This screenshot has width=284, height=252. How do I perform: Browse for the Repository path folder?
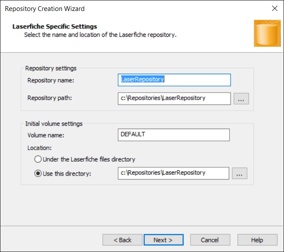pos(241,99)
